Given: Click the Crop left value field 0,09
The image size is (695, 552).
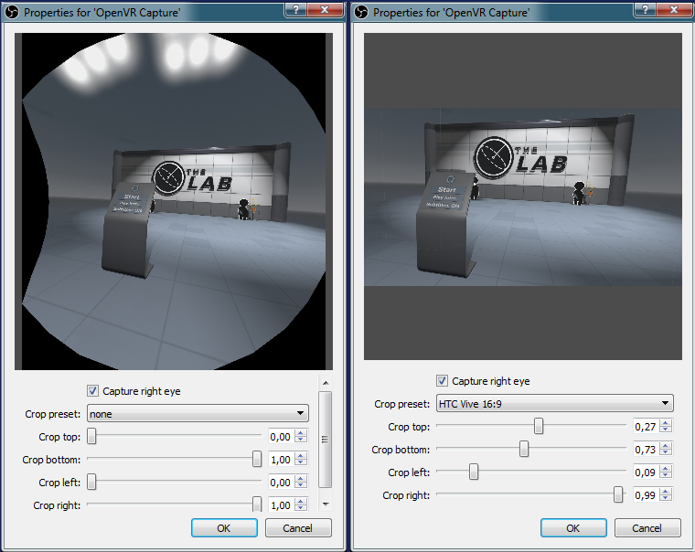Looking at the screenshot, I should tap(646, 472).
